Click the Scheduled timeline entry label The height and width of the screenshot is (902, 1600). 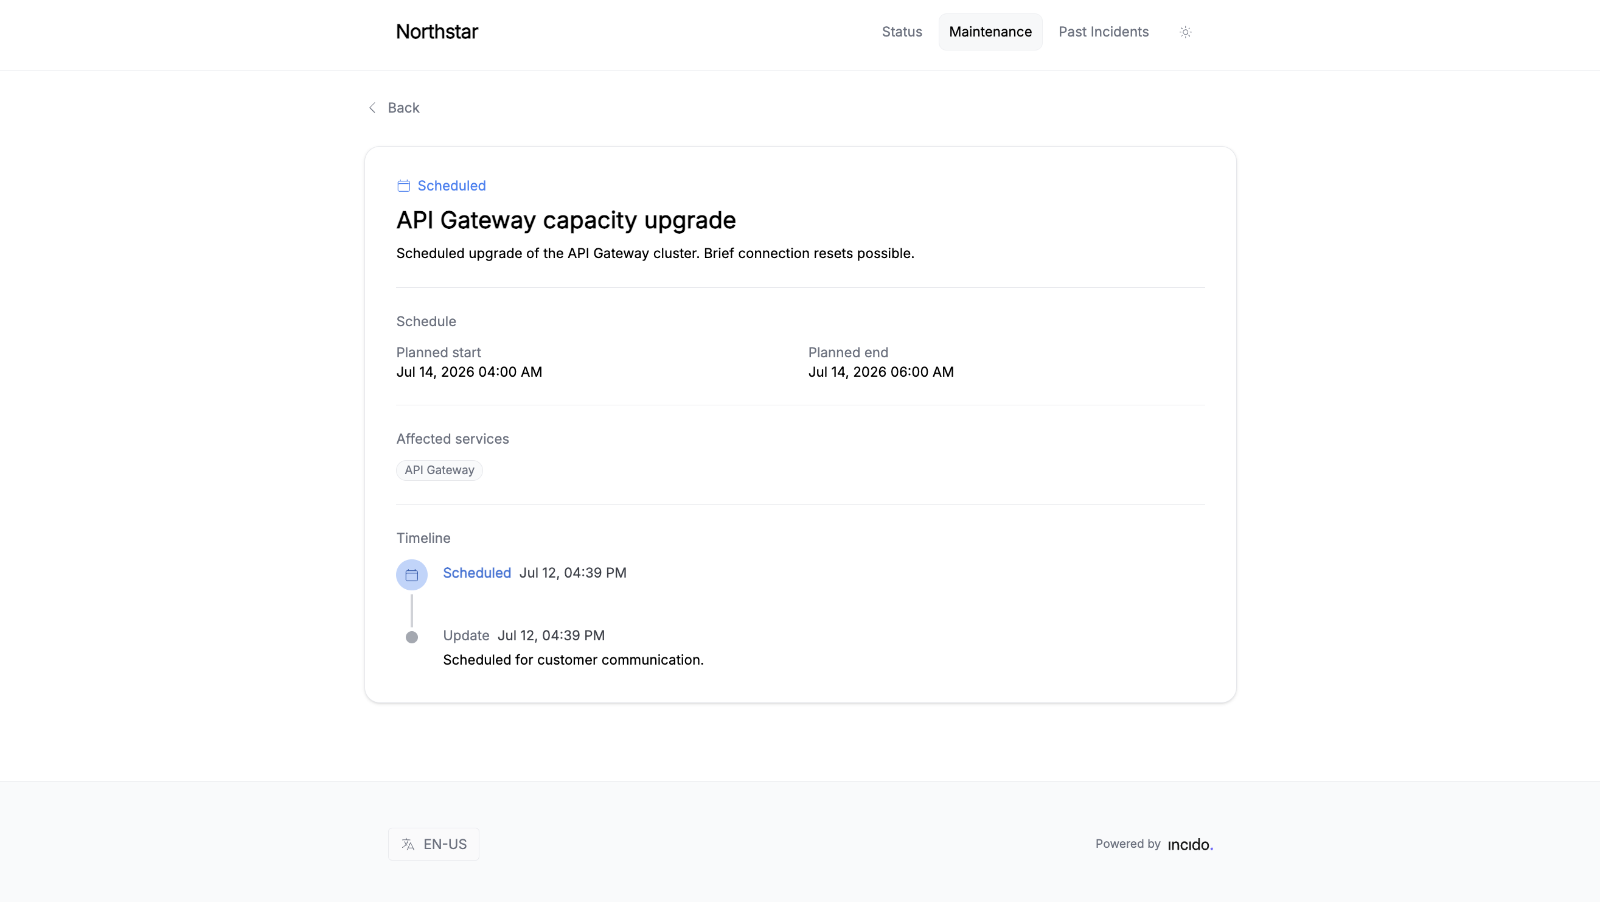point(476,573)
